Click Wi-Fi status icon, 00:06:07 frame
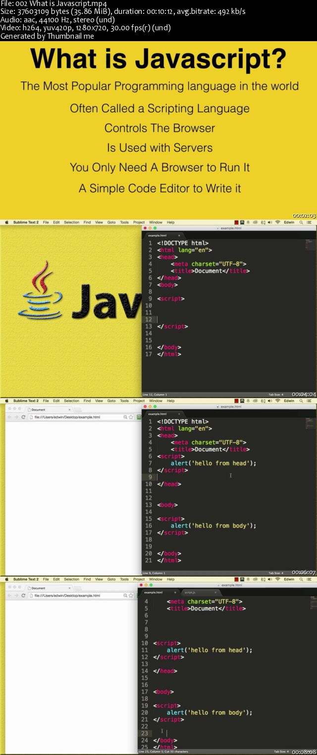Viewport: 317px width, 755px height. pyautogui.click(x=278, y=401)
